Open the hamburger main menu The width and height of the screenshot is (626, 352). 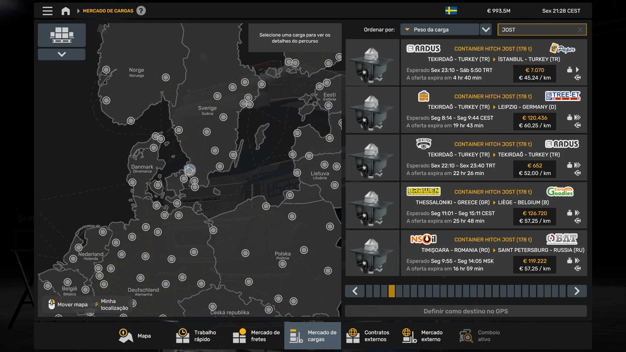coord(47,11)
